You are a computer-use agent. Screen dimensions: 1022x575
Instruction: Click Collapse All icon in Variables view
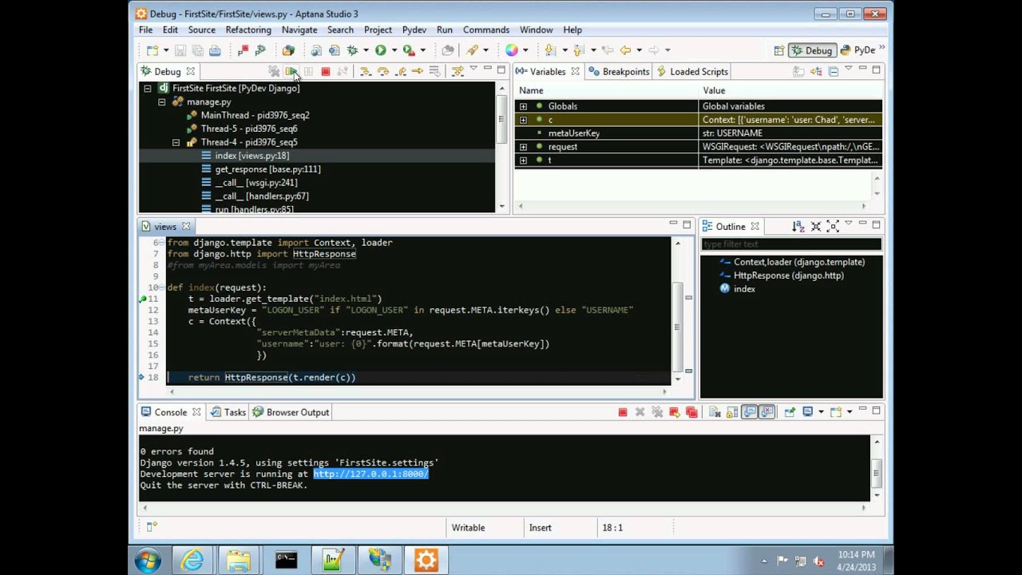pos(833,71)
